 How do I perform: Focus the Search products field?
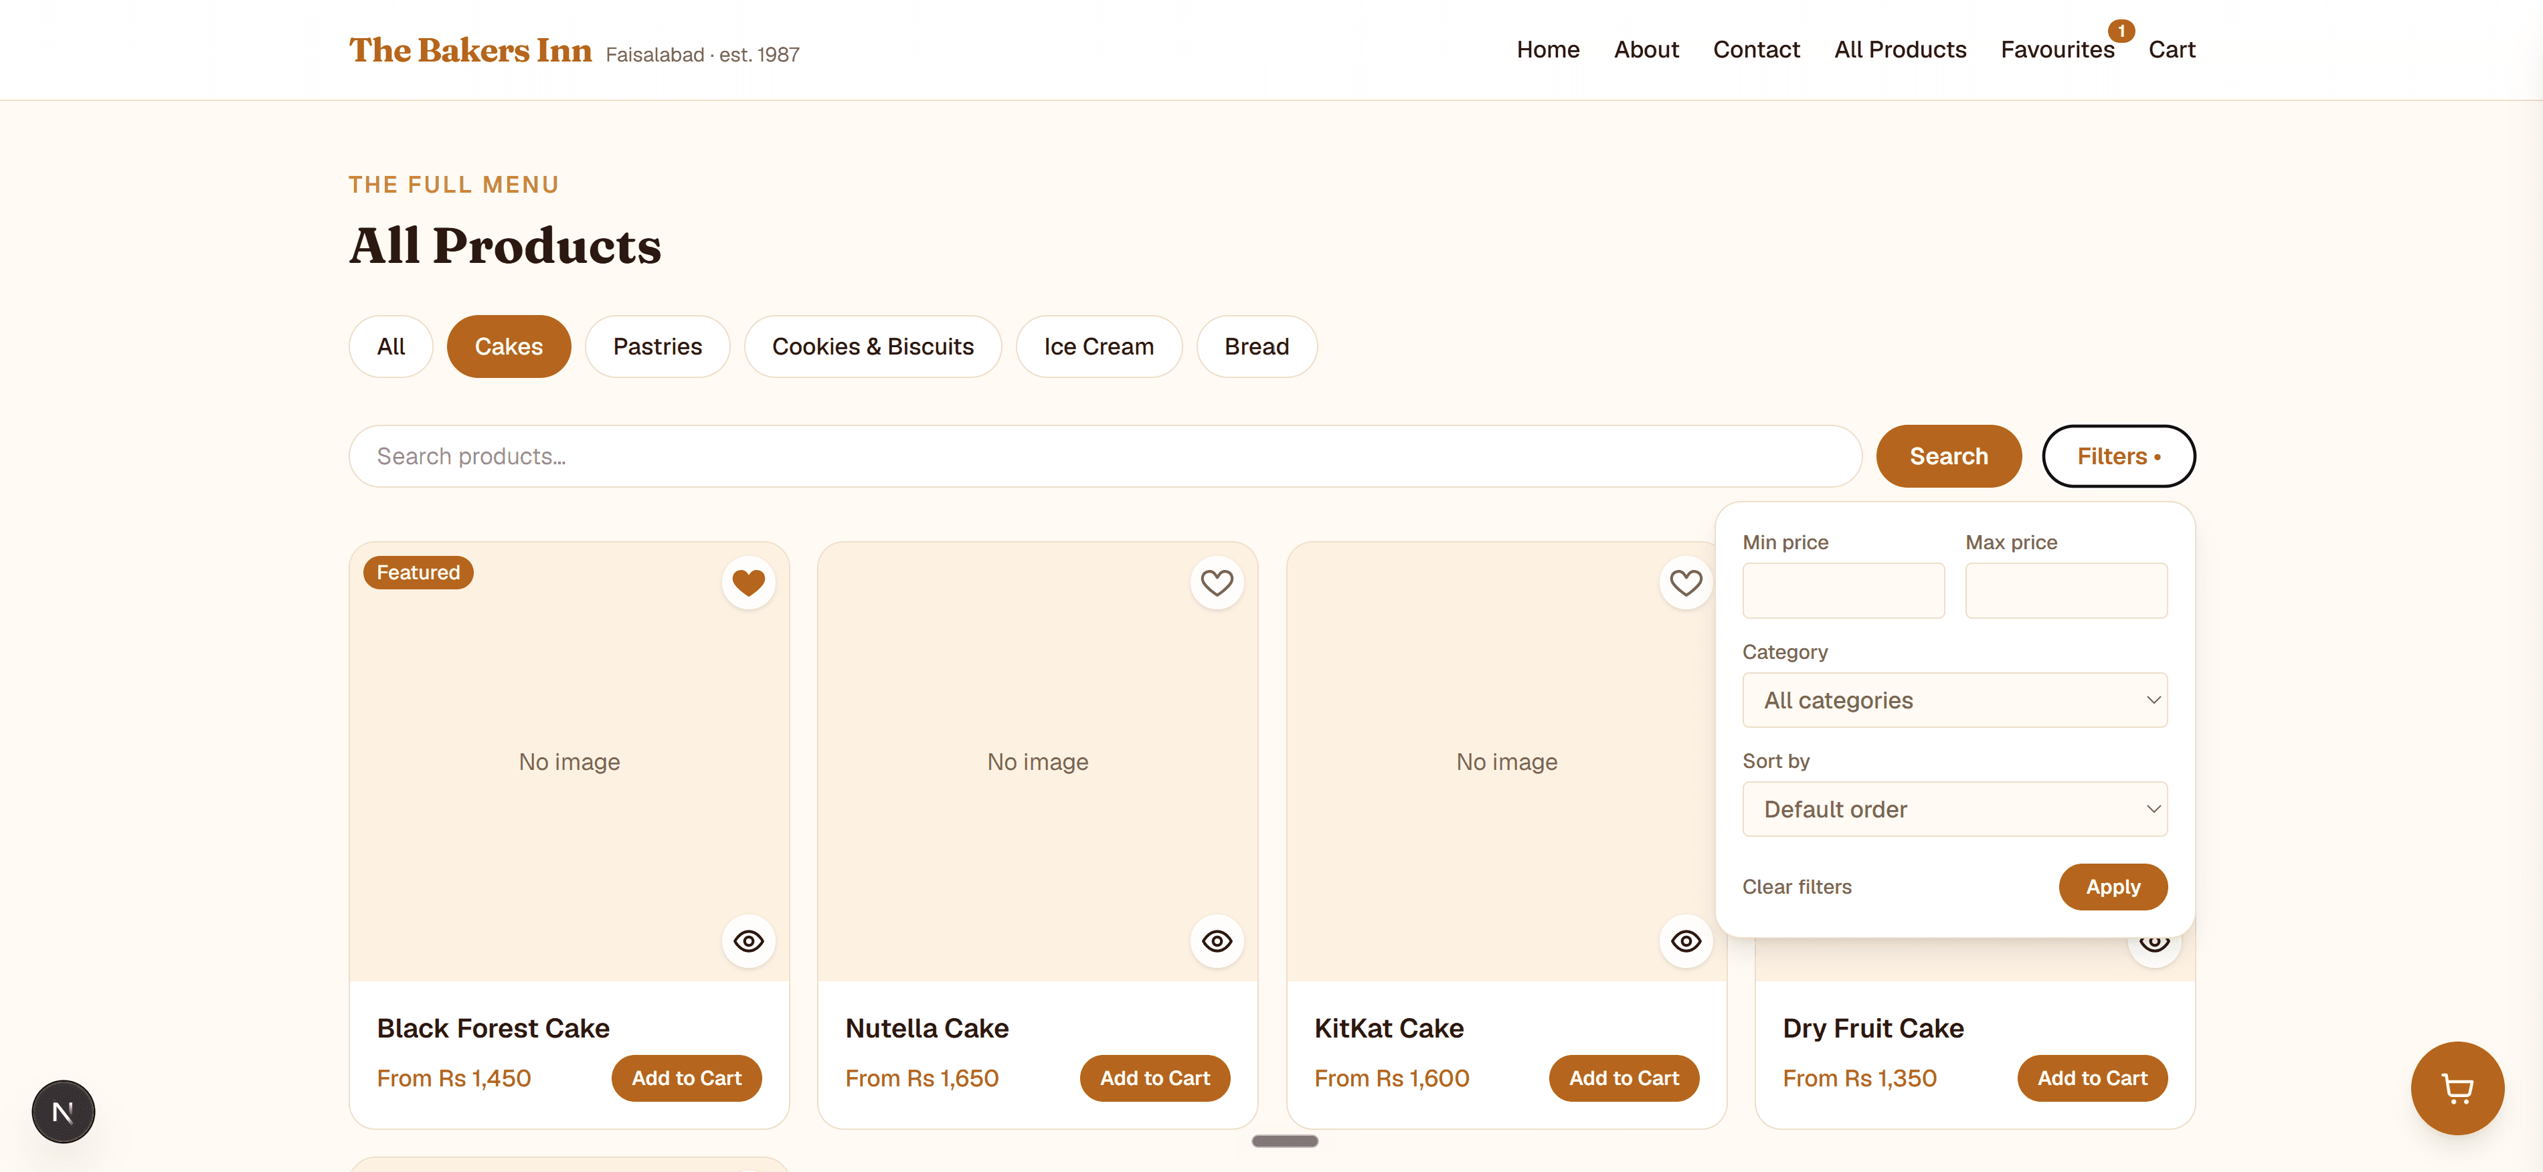[x=1105, y=456]
